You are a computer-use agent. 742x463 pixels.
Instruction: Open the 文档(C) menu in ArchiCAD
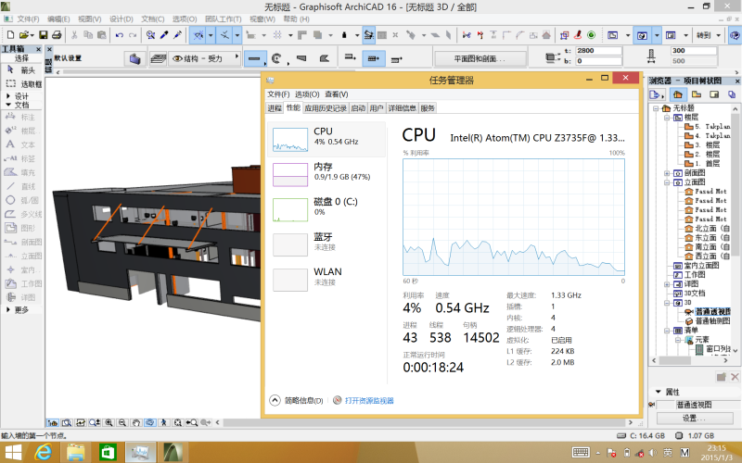click(151, 19)
